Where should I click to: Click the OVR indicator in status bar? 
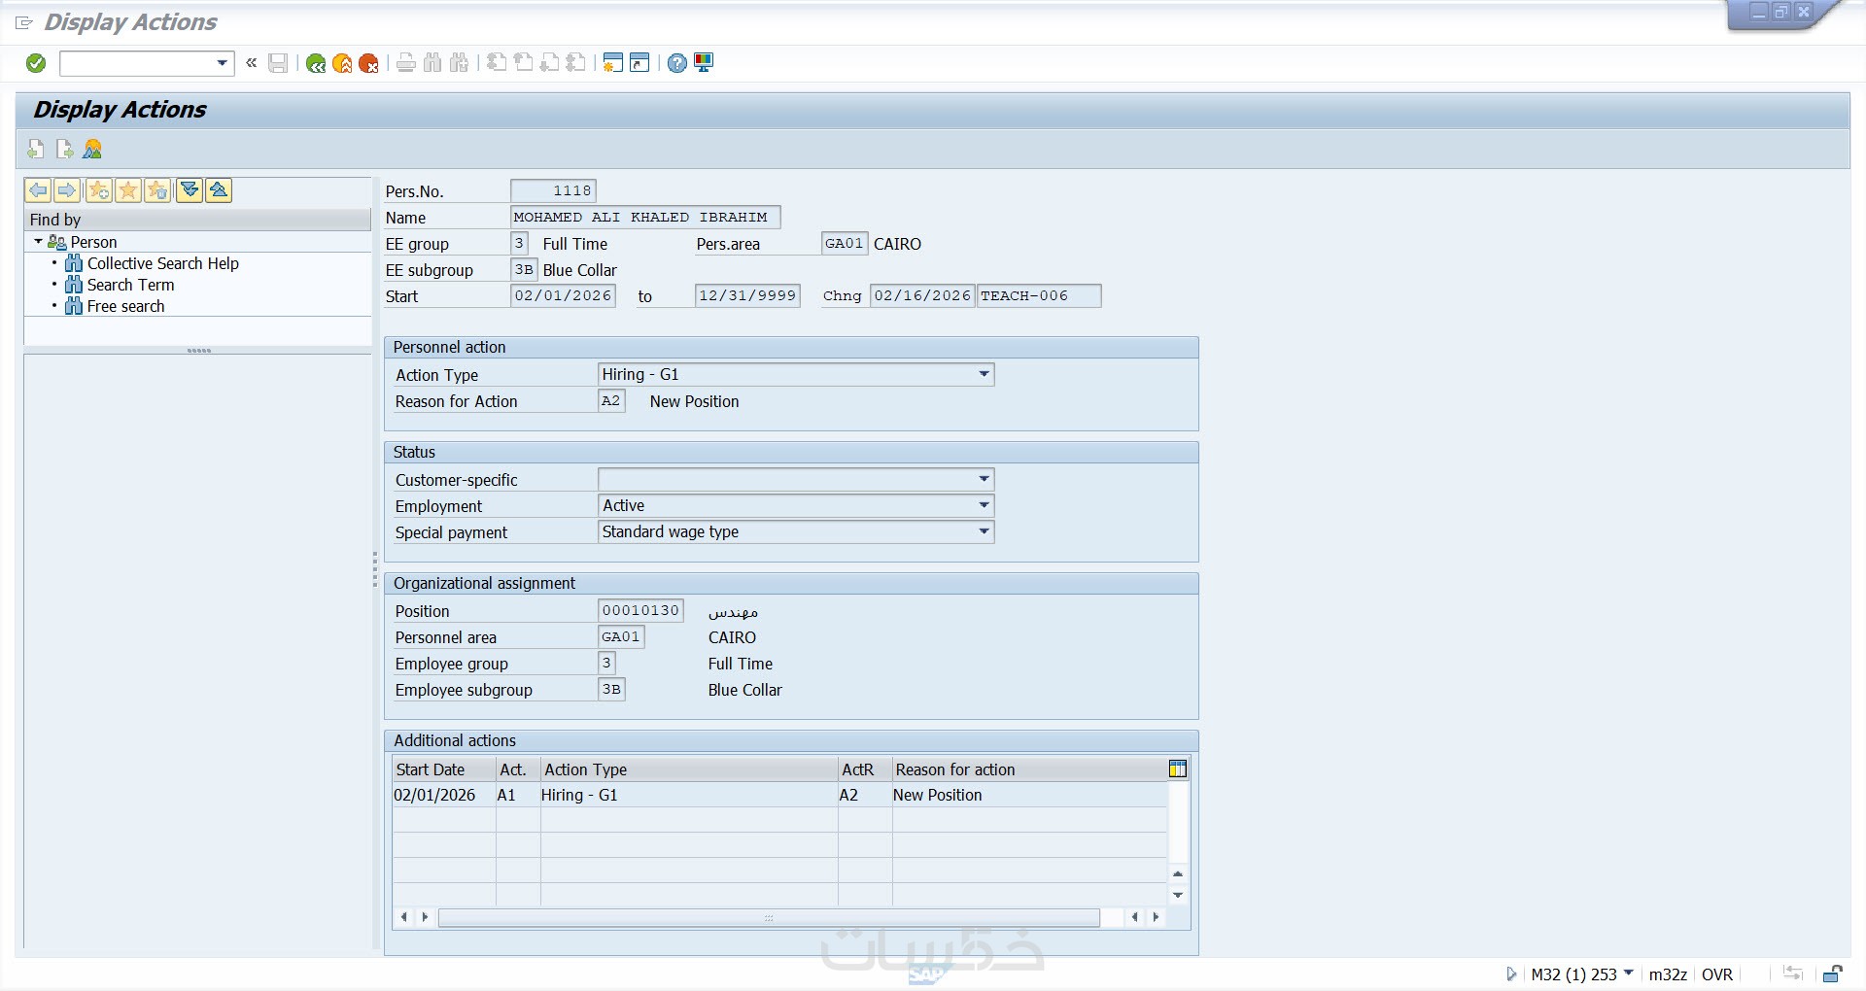tap(1717, 974)
